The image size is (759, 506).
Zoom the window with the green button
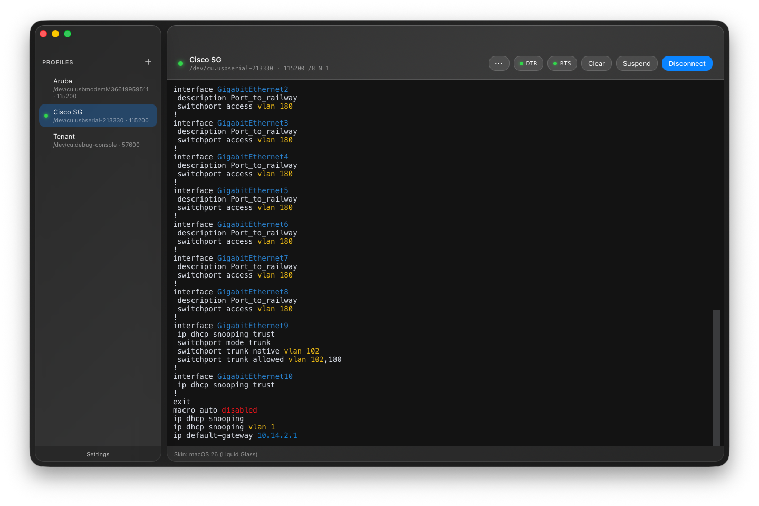[68, 34]
